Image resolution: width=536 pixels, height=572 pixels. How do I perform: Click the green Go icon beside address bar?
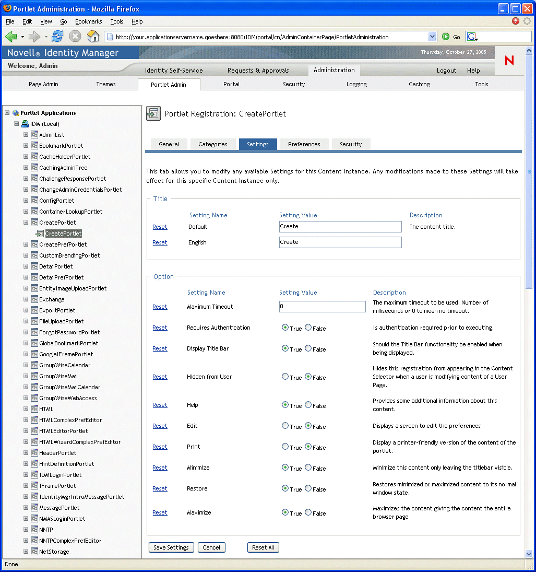pyautogui.click(x=446, y=37)
